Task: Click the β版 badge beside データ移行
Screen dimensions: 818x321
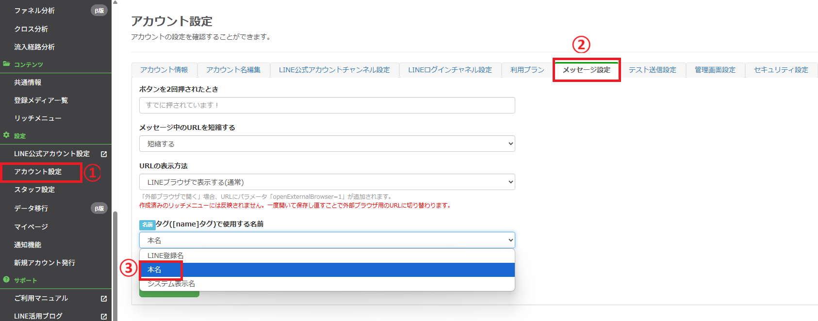Action: pos(99,209)
